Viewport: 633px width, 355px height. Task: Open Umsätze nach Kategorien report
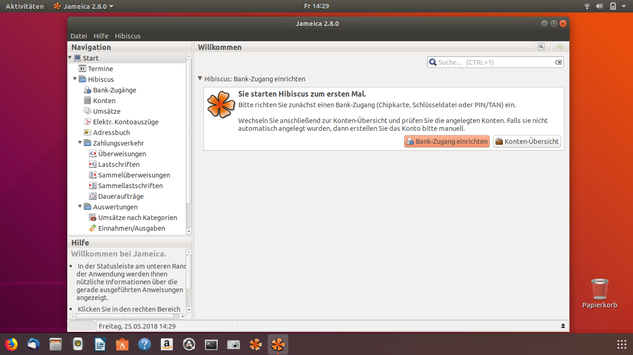coord(133,218)
